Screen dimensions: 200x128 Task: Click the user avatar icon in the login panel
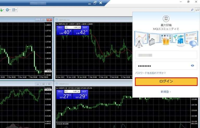pyautogui.click(x=166, y=19)
